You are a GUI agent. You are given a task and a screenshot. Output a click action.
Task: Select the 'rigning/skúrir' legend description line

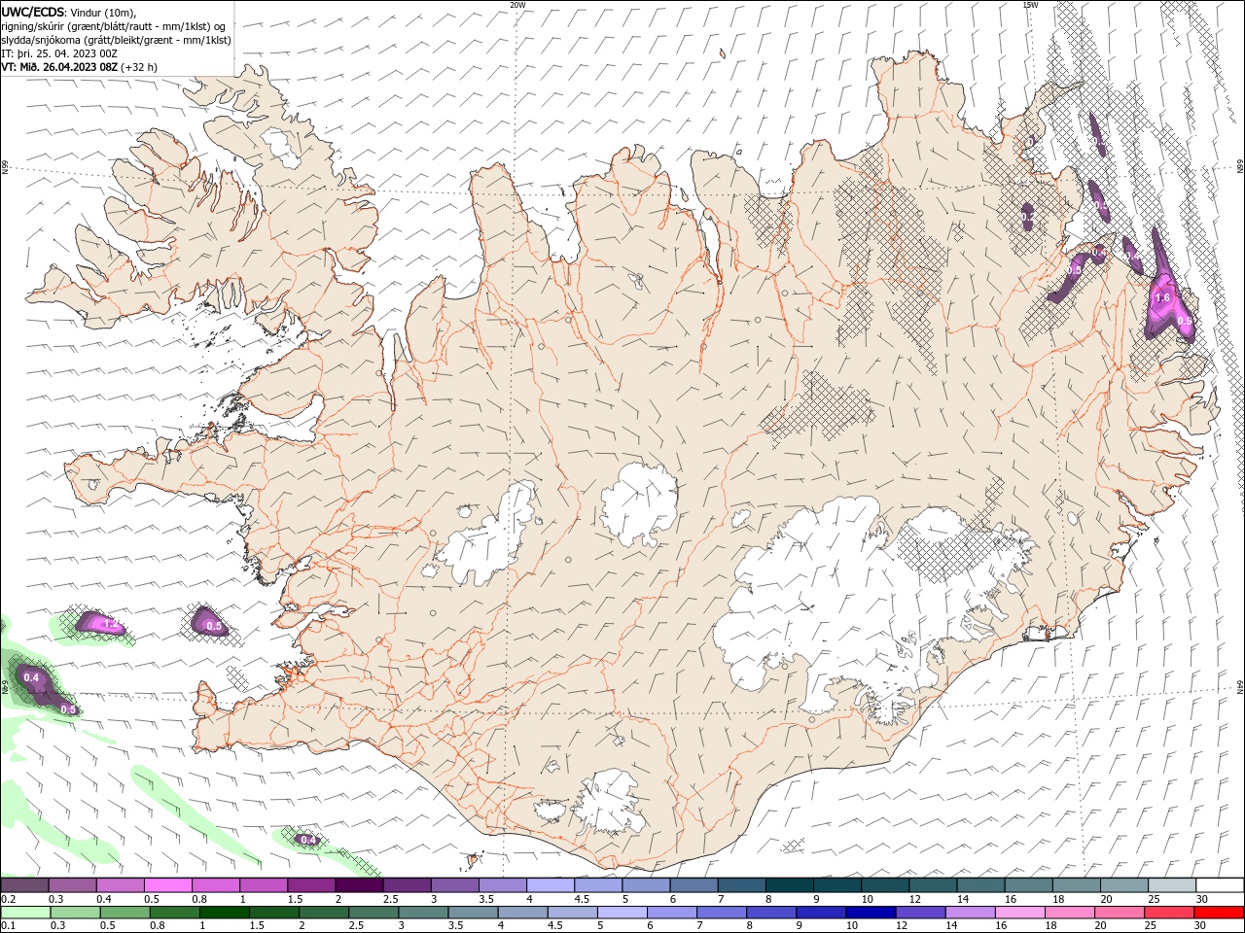click(x=113, y=26)
